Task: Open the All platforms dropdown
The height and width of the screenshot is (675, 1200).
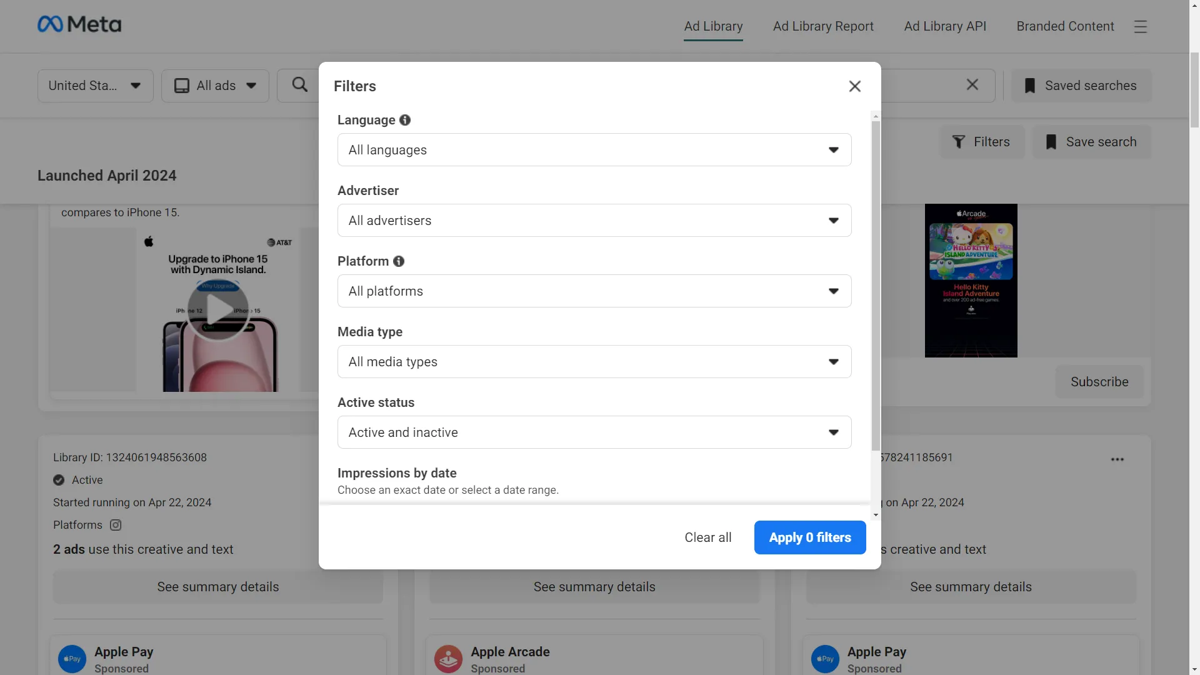Action: coord(594,291)
